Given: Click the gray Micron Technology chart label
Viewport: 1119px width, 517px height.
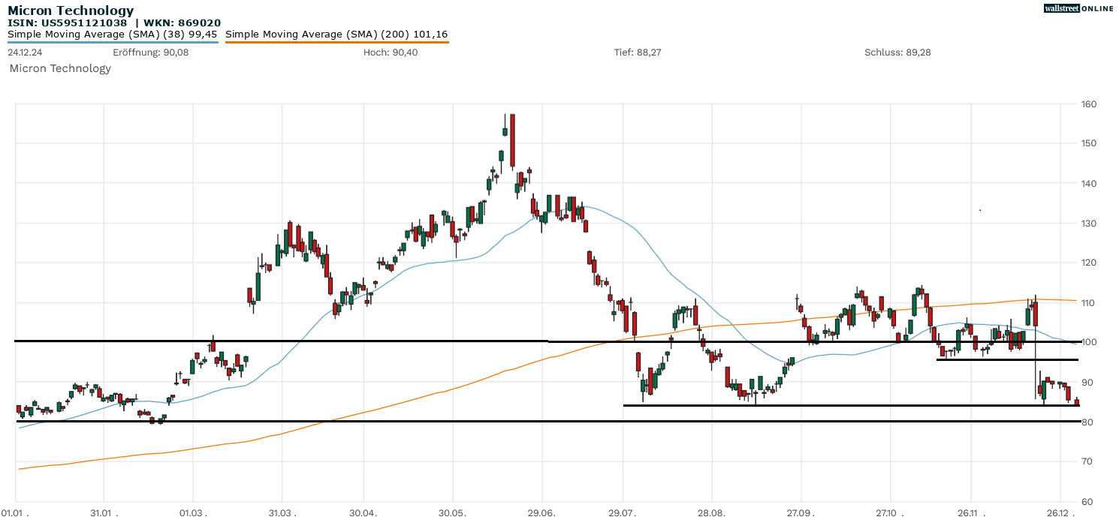Looking at the screenshot, I should pyautogui.click(x=60, y=68).
